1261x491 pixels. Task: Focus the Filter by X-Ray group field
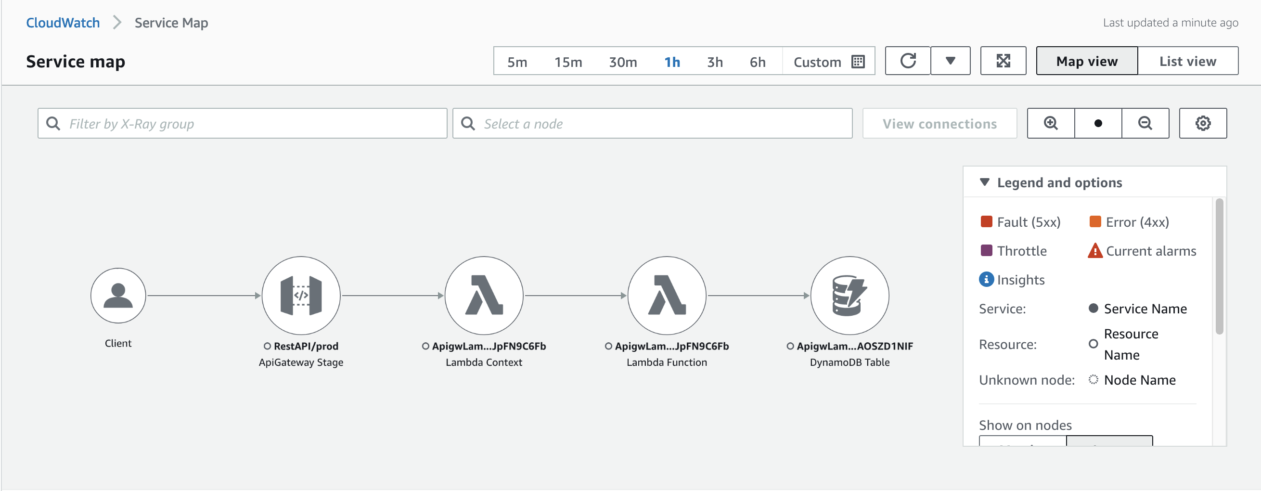pos(242,123)
